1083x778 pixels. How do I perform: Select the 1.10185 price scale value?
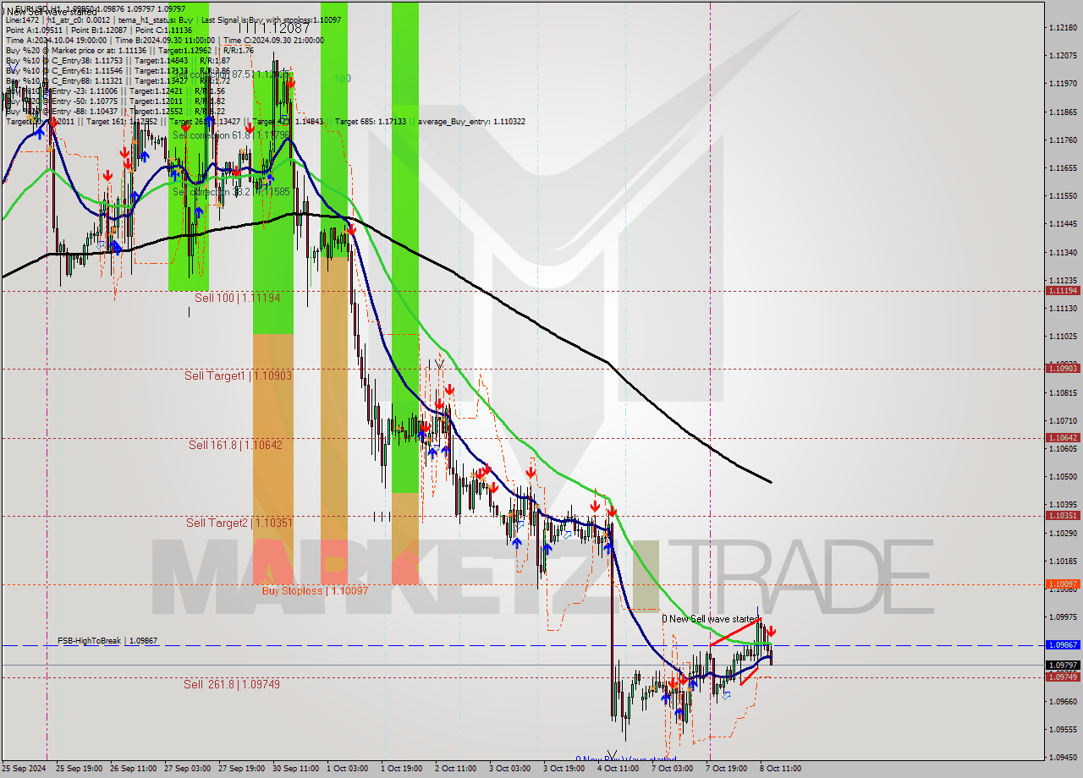pyautogui.click(x=1063, y=561)
